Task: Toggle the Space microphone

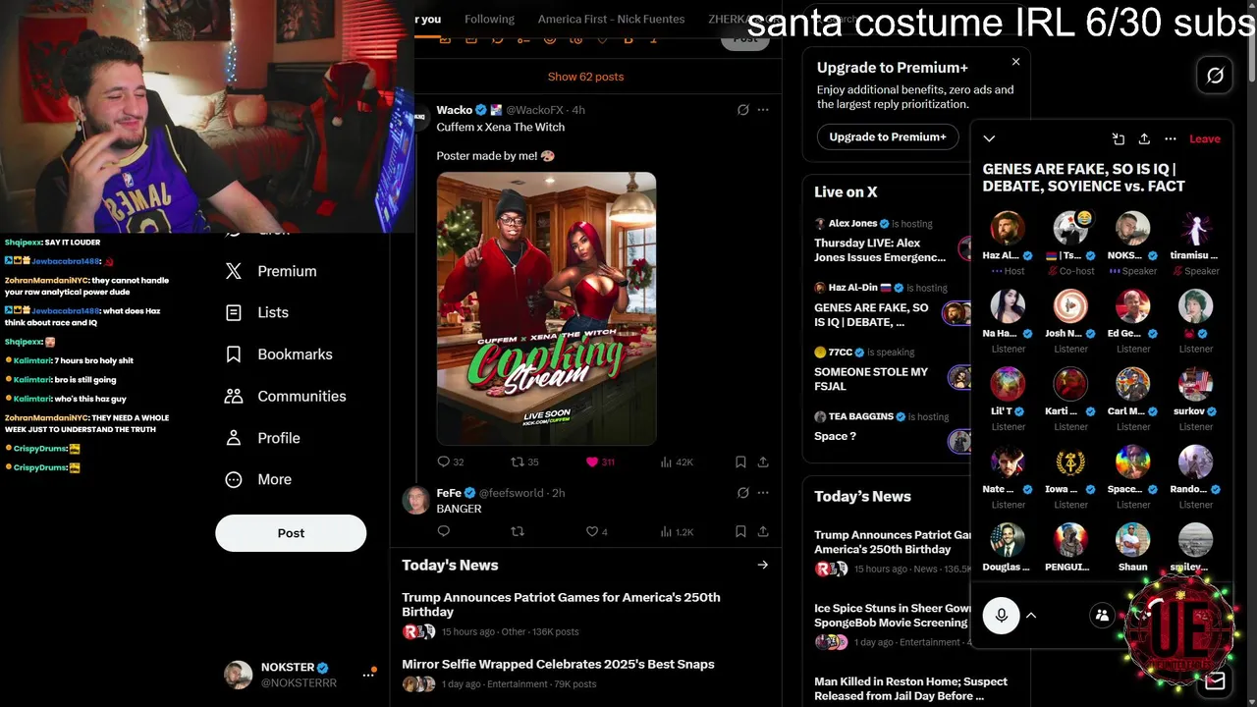Action: 1002,616
